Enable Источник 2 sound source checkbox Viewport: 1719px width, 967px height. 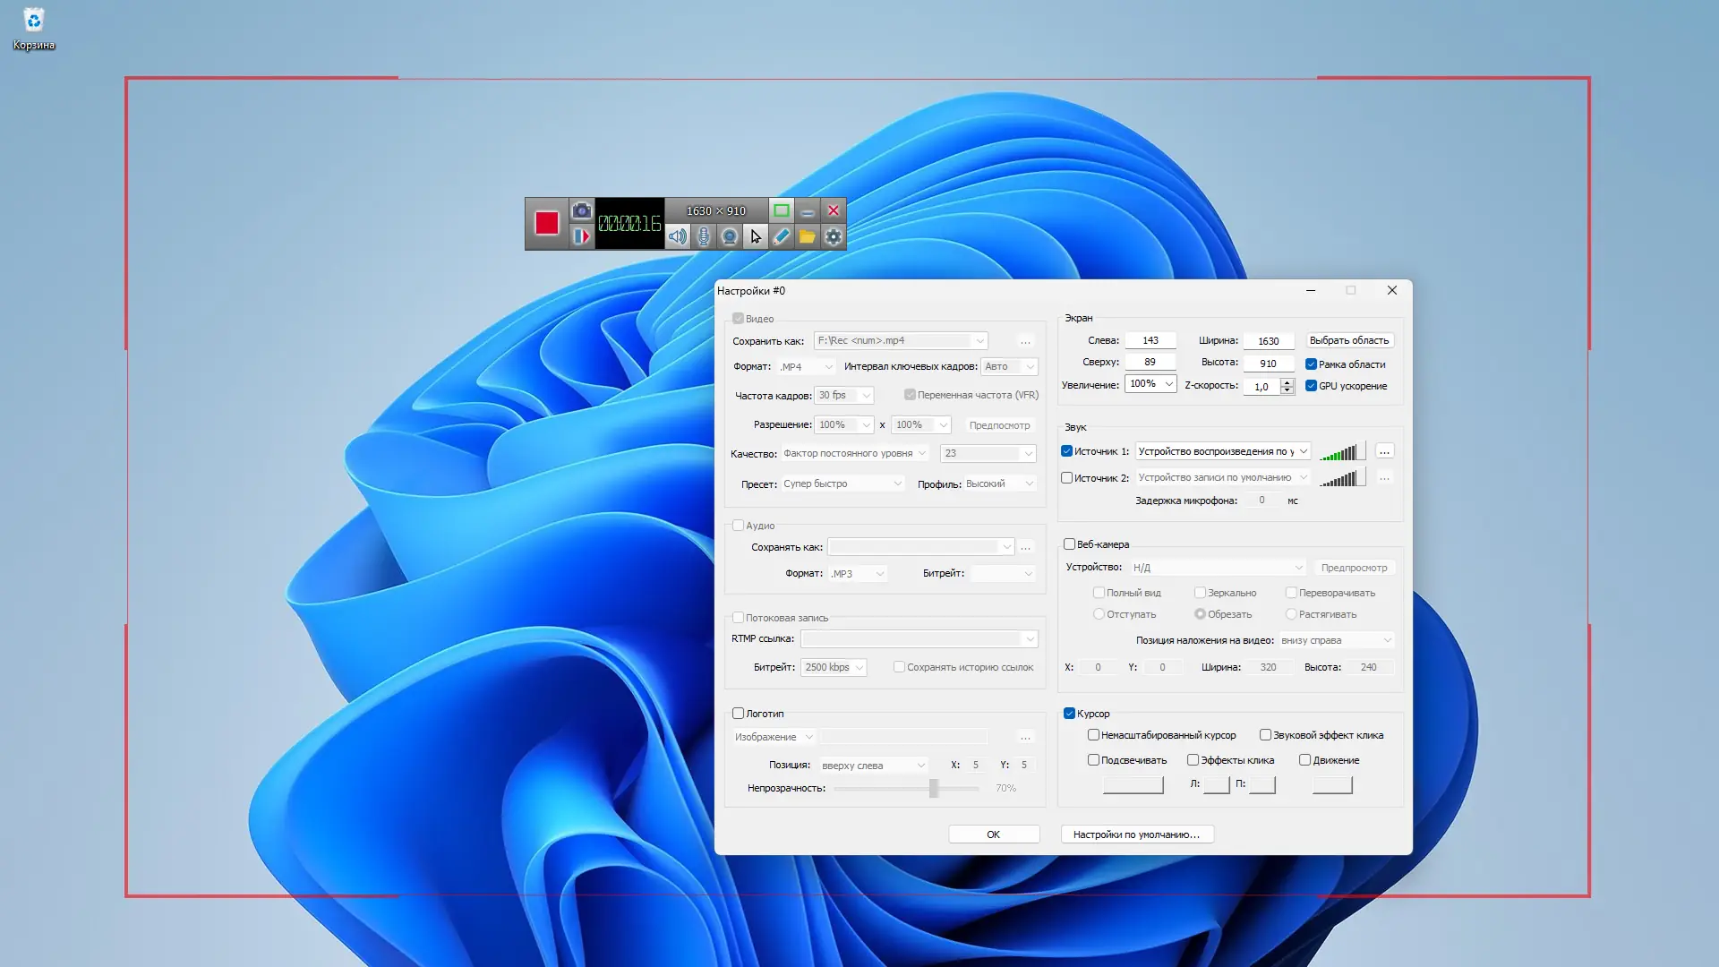pos(1067,478)
